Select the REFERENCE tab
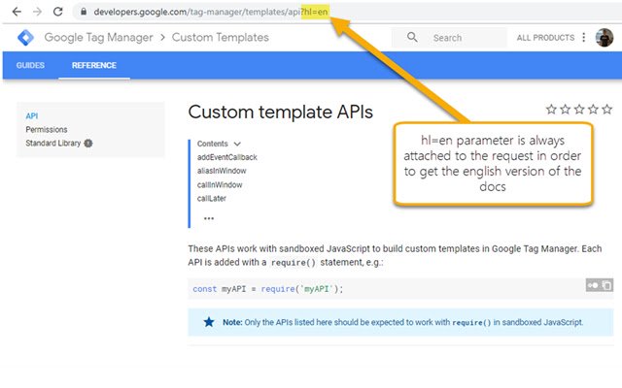Viewport: 622px width, 388px height. 94,65
